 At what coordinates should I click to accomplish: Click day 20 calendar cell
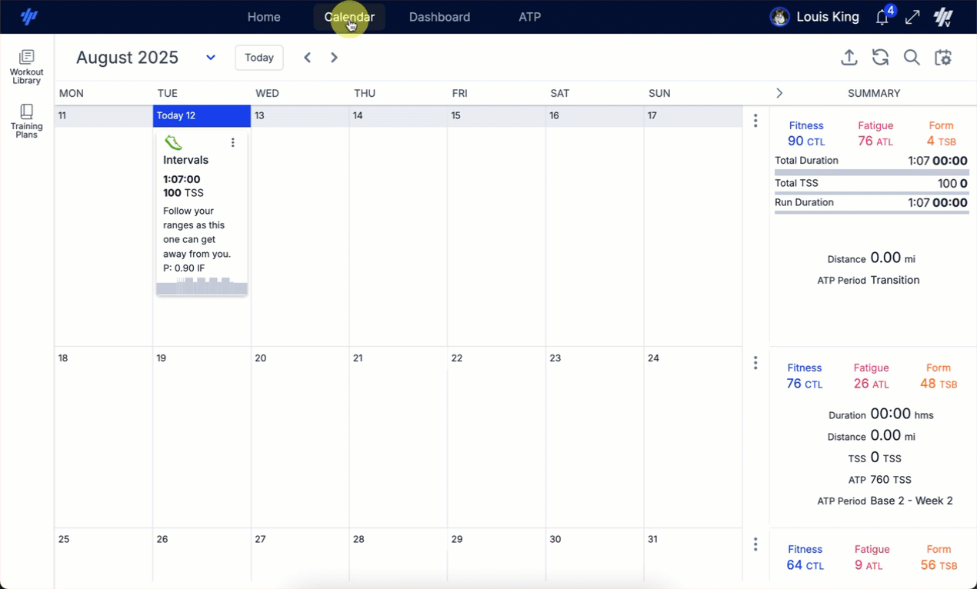[300, 437]
